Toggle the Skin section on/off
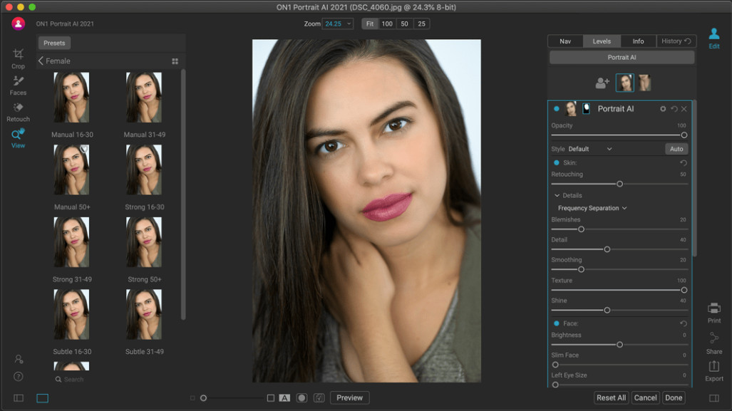The height and width of the screenshot is (411, 732). click(x=557, y=163)
